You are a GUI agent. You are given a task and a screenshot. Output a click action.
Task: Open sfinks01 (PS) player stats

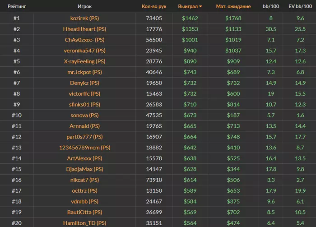click(85, 105)
